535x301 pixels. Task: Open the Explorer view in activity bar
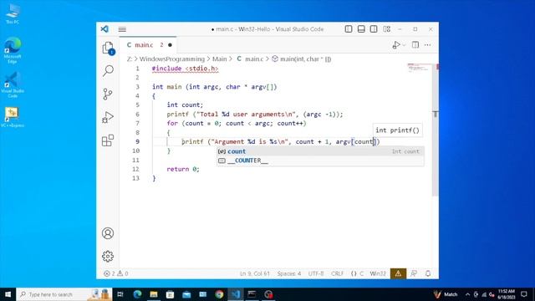[108, 48]
